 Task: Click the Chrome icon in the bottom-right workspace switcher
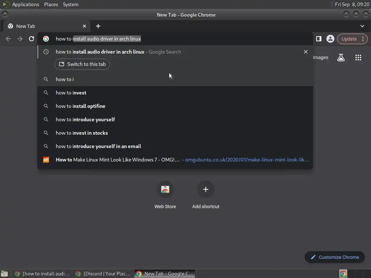(343, 274)
